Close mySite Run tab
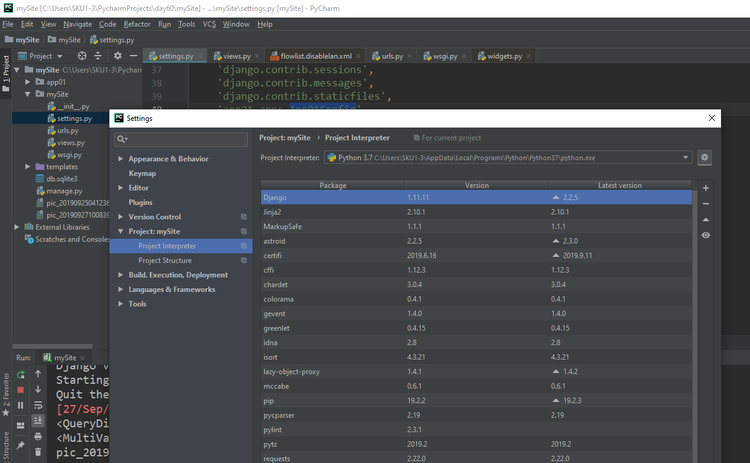Image resolution: width=750 pixels, height=463 pixels. click(83, 358)
